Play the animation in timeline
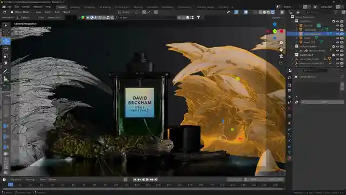Viewport: 346px width, 195px height. [x=148, y=179]
